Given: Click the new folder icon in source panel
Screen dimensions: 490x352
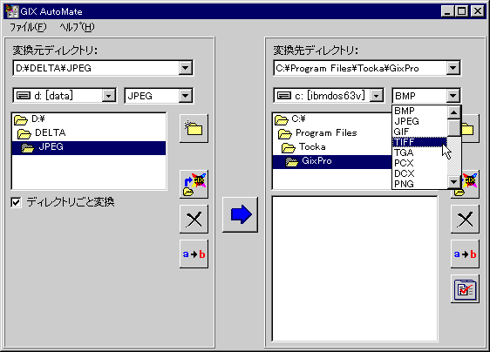Looking at the screenshot, I should click(194, 128).
